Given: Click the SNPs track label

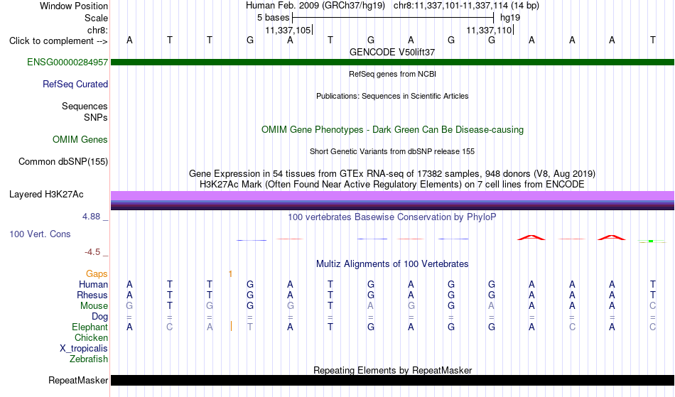Looking at the screenshot, I should tap(96, 117).
